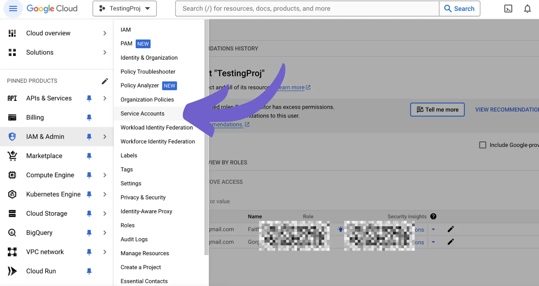
Task: Switch to VIEW BY ROLES tab
Action: point(228,163)
